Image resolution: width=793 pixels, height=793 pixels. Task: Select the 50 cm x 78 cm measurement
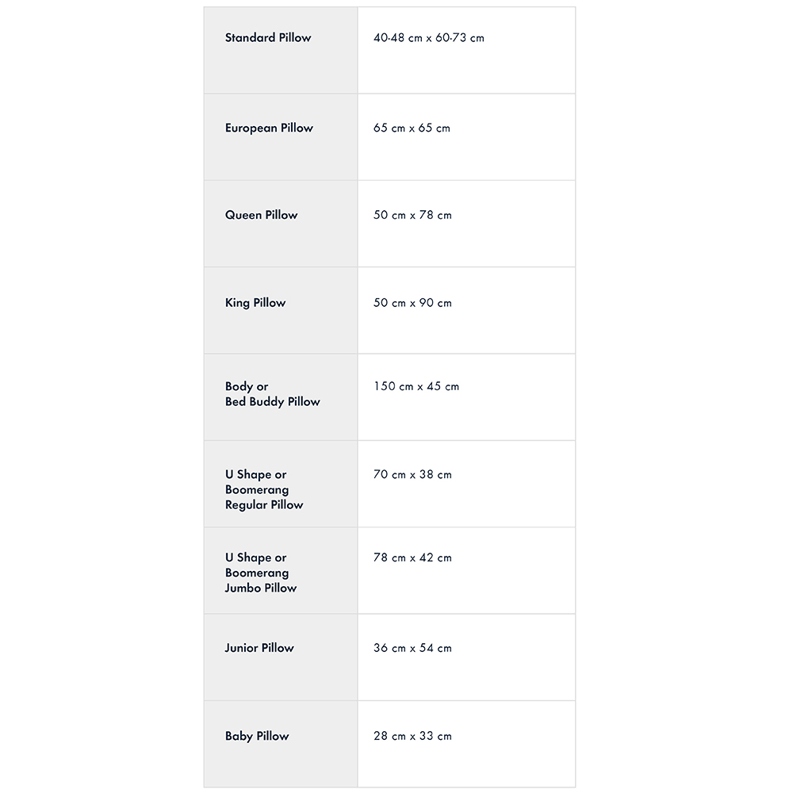[x=412, y=215]
